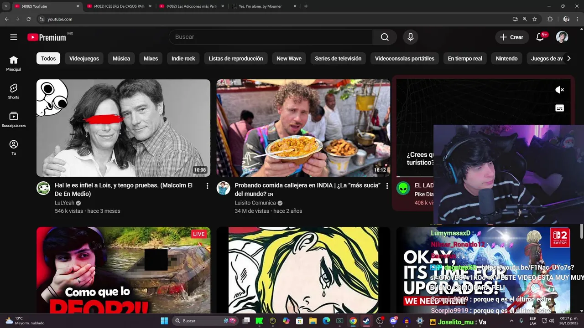Open Suscripciones from the sidebar

(x=14, y=119)
